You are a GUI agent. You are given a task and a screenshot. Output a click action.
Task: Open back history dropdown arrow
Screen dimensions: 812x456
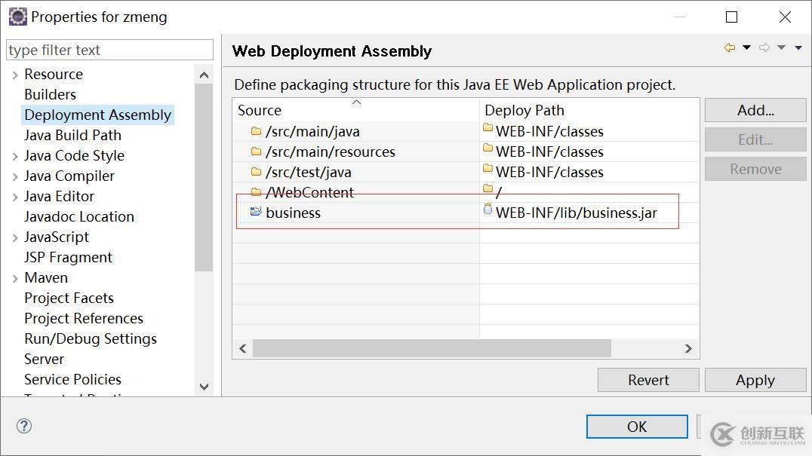[x=746, y=48]
